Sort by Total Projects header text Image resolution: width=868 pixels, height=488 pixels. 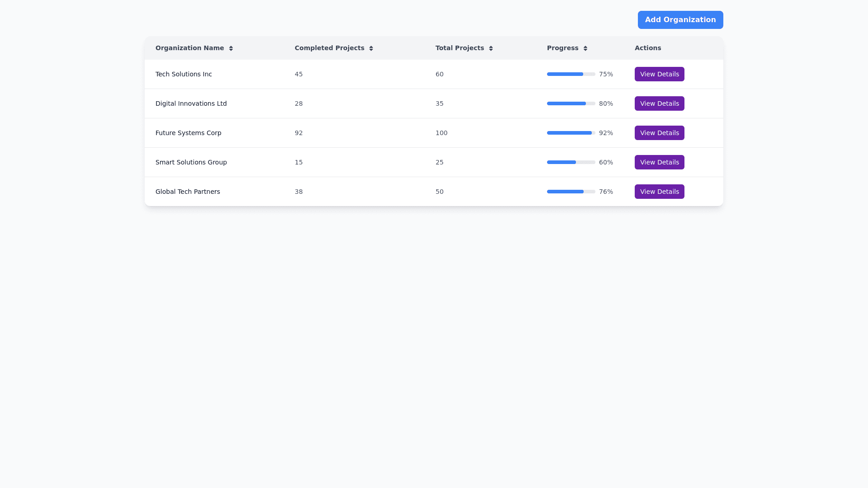pos(459,48)
